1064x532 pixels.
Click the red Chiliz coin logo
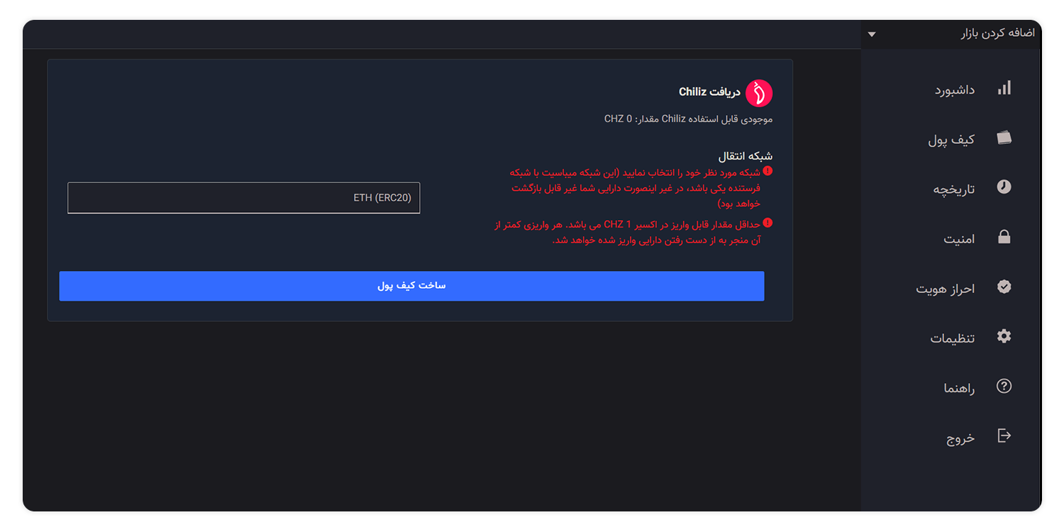tap(759, 93)
